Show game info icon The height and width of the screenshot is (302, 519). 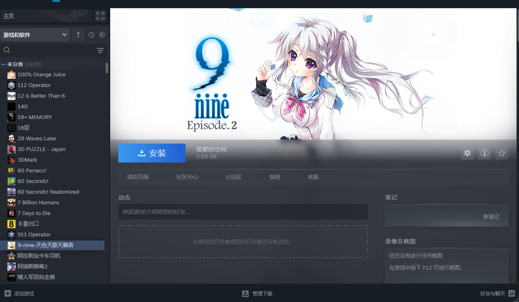tap(485, 153)
